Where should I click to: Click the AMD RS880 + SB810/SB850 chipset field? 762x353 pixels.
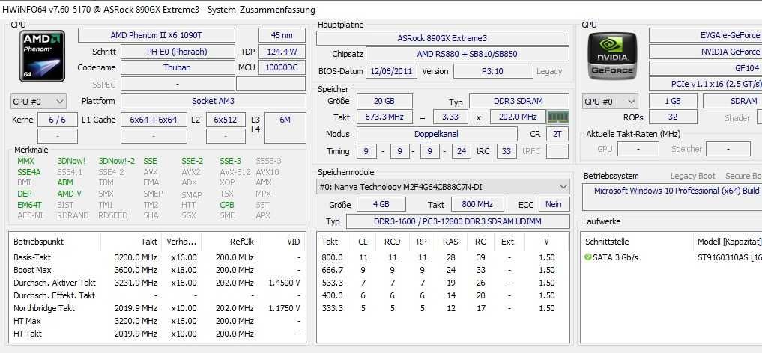tap(467, 55)
